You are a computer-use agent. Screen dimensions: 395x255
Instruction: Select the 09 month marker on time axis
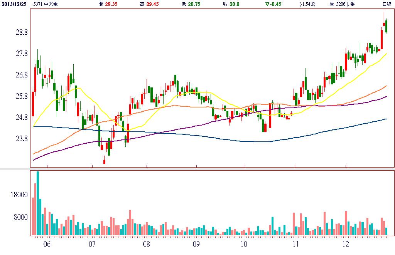(196, 244)
